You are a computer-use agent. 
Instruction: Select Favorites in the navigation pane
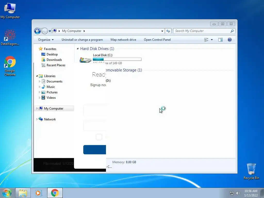pyautogui.click(x=50, y=49)
